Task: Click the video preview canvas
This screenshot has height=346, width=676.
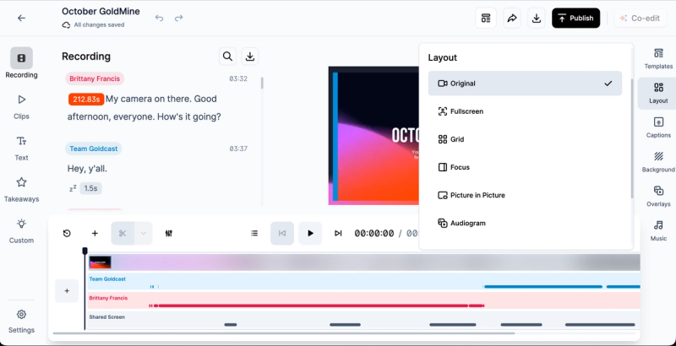Action: (373, 136)
